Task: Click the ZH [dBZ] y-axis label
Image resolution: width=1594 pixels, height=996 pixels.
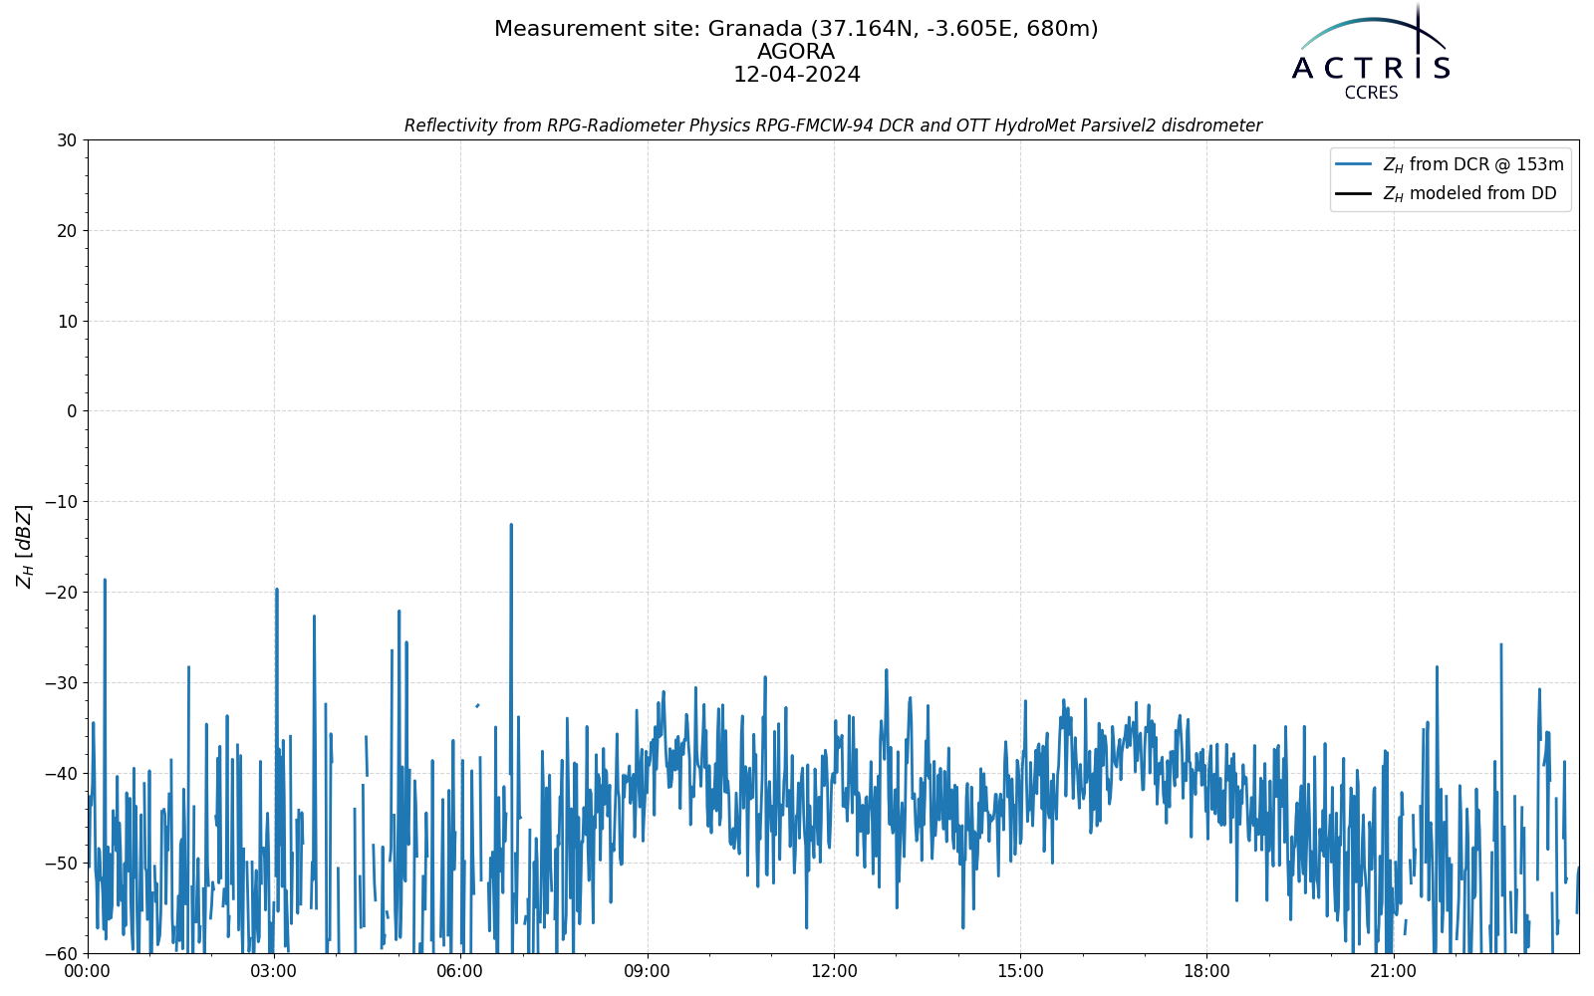Action: pos(24,546)
